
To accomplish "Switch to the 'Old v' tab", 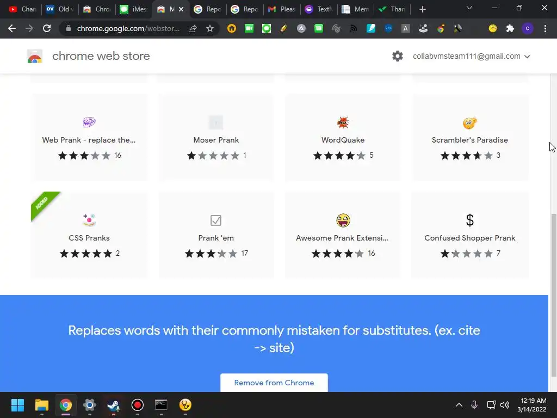I will pos(59,9).
